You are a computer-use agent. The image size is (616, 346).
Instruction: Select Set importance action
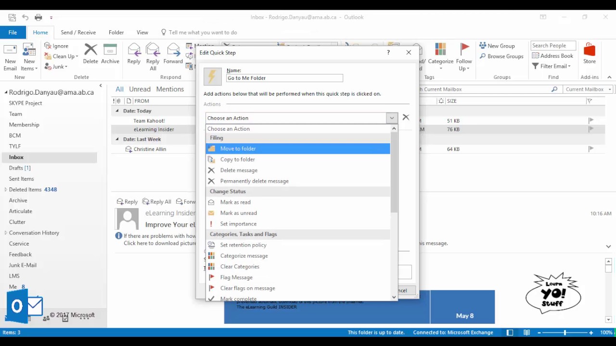point(298,224)
